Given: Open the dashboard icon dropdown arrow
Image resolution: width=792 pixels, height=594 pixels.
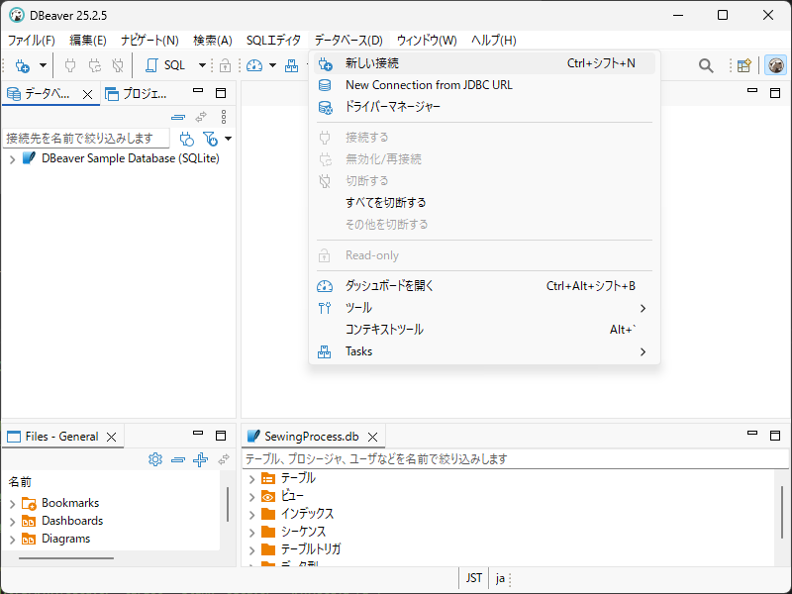Looking at the screenshot, I should click(x=273, y=65).
